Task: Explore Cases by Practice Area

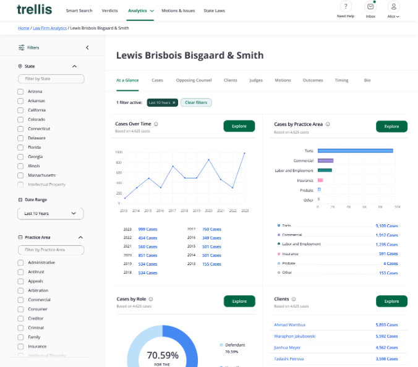Action: pyautogui.click(x=391, y=127)
